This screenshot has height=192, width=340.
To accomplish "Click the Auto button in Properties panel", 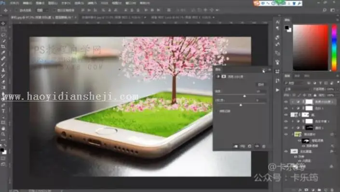I will click(260, 84).
